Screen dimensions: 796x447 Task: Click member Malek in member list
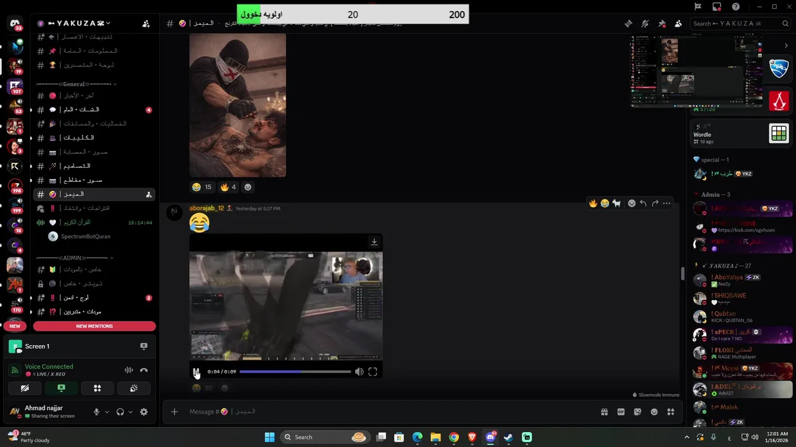click(x=742, y=407)
